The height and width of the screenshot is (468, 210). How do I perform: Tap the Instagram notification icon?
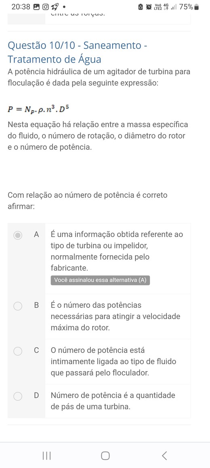click(46, 7)
